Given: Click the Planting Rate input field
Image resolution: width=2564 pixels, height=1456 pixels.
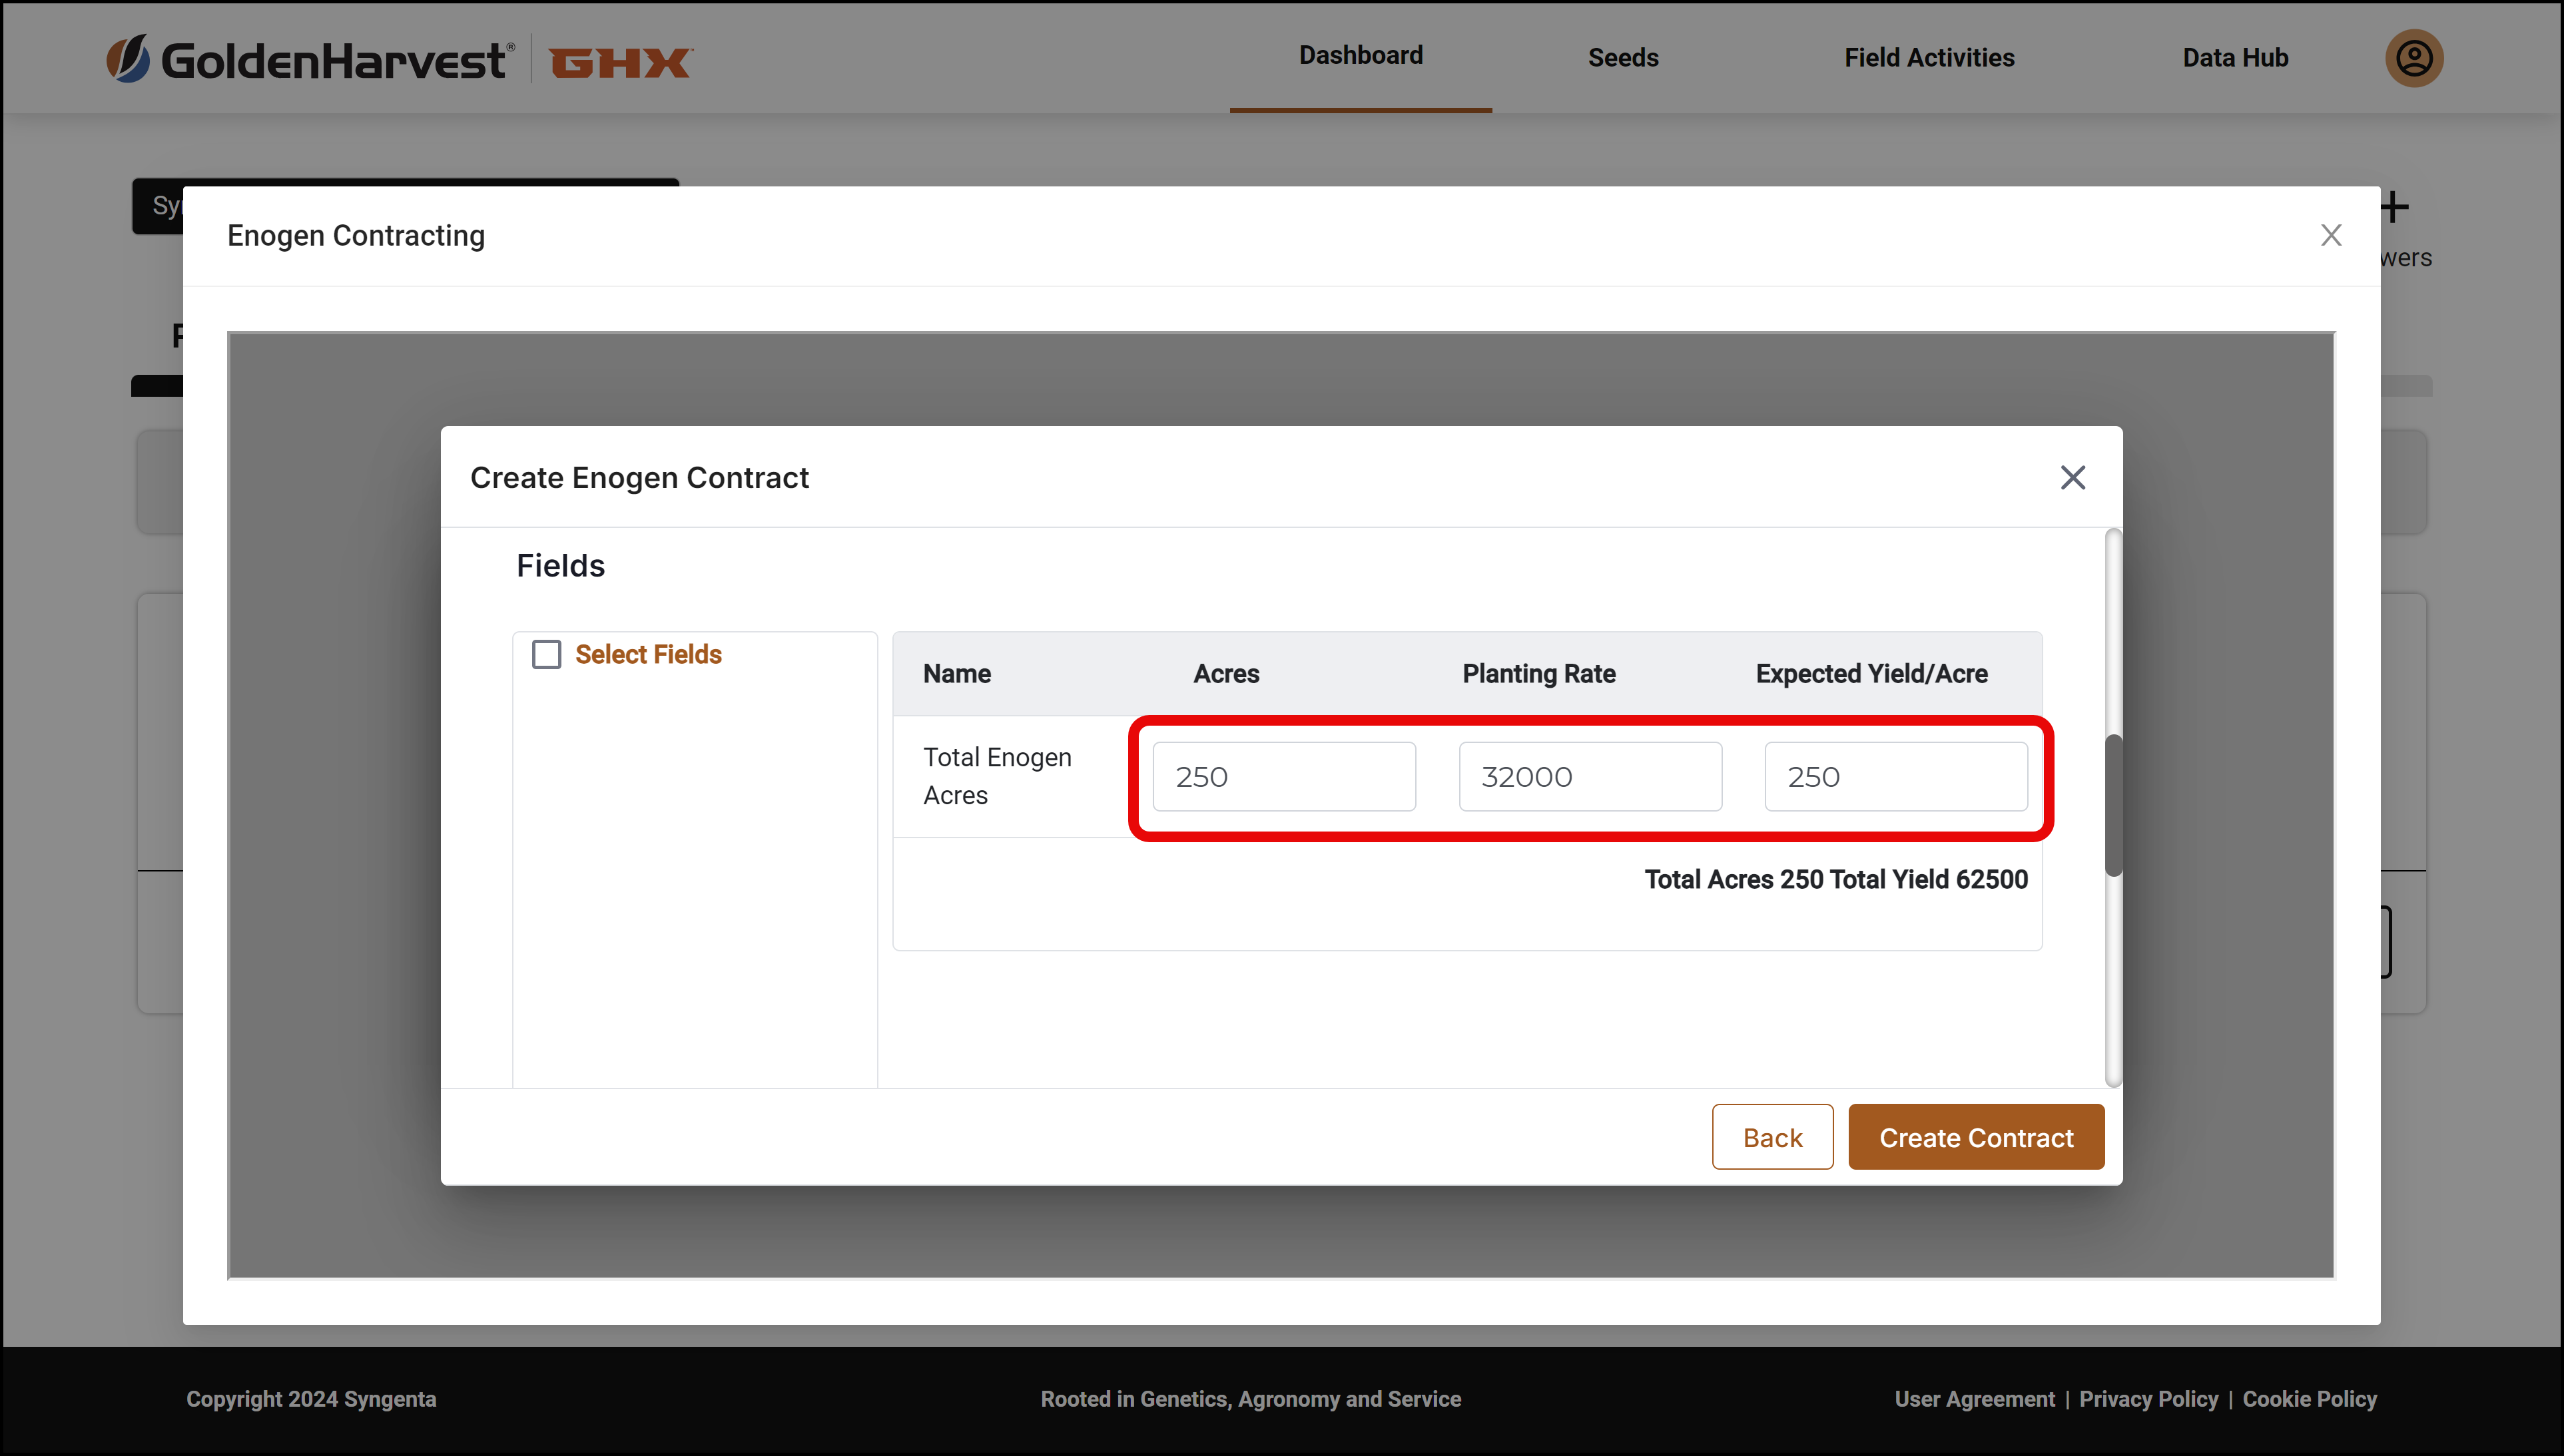Looking at the screenshot, I should pyautogui.click(x=1590, y=776).
